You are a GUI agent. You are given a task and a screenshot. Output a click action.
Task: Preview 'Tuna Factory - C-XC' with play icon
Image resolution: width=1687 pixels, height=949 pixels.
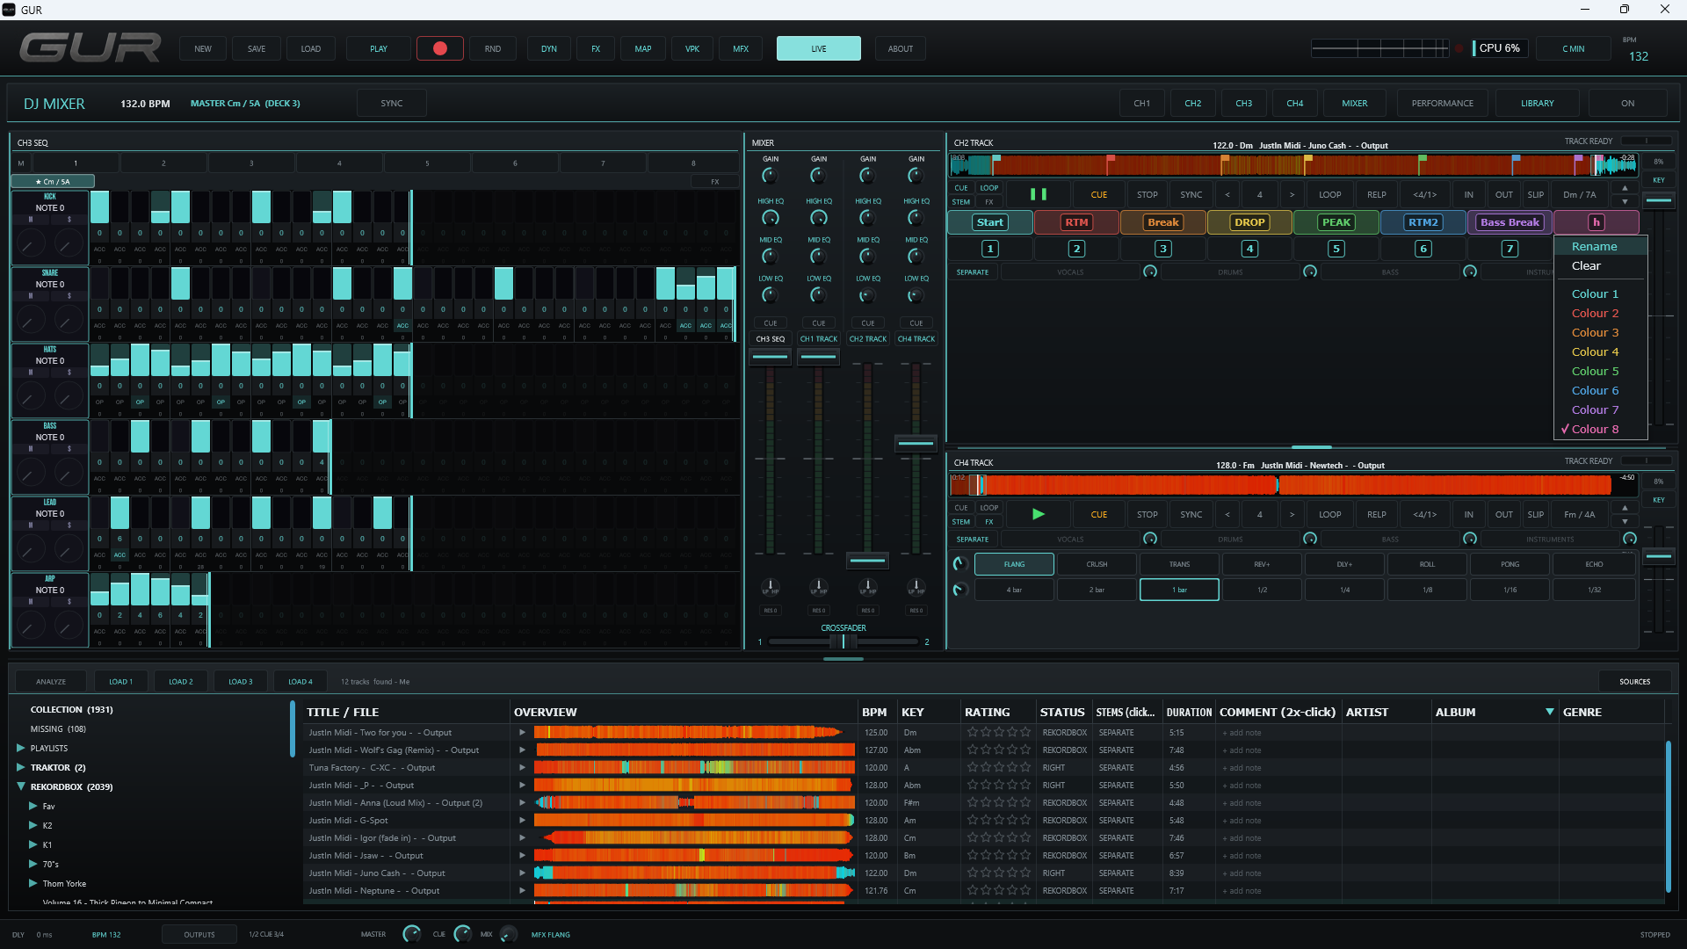[522, 767]
